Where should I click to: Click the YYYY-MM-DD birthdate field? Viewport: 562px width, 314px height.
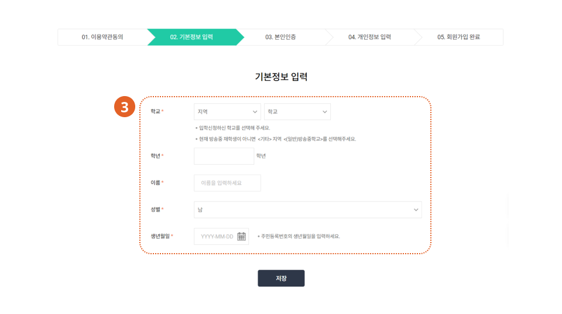pyautogui.click(x=217, y=237)
